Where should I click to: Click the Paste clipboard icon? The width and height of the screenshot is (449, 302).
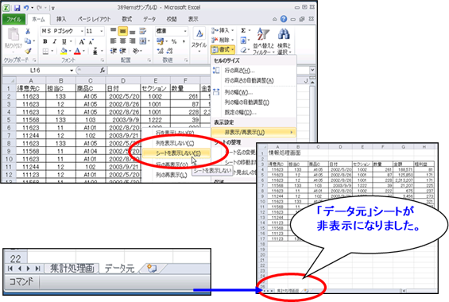click(x=14, y=35)
